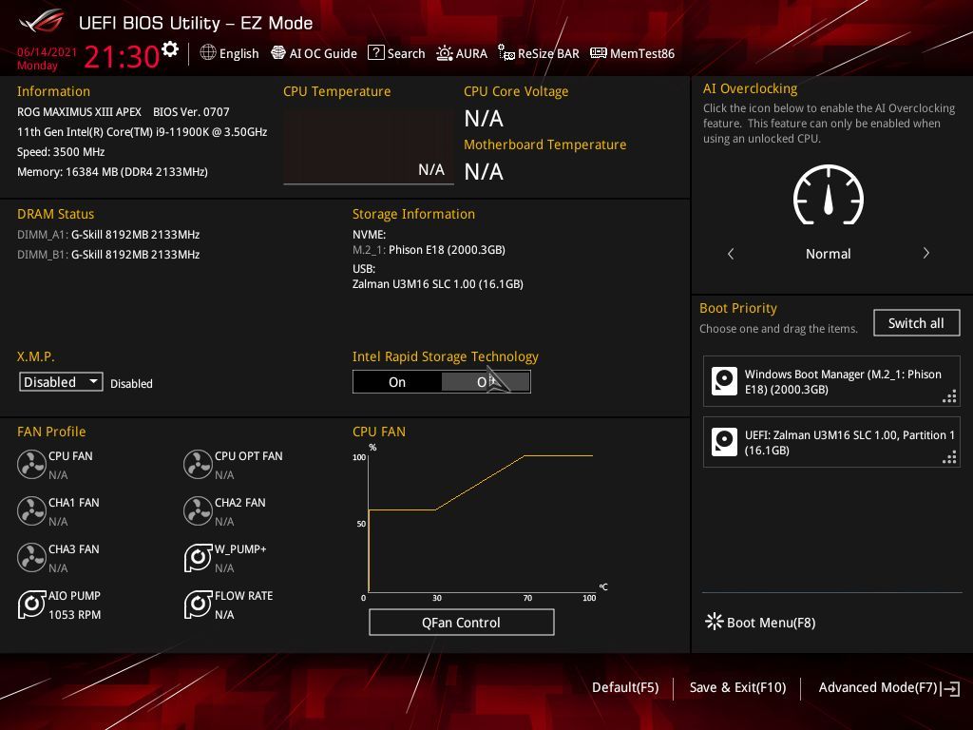Screen dimensions: 973x730
Task: Click Phison E18 (2000.3GB) storage entry
Action: pyautogui.click(x=429, y=250)
